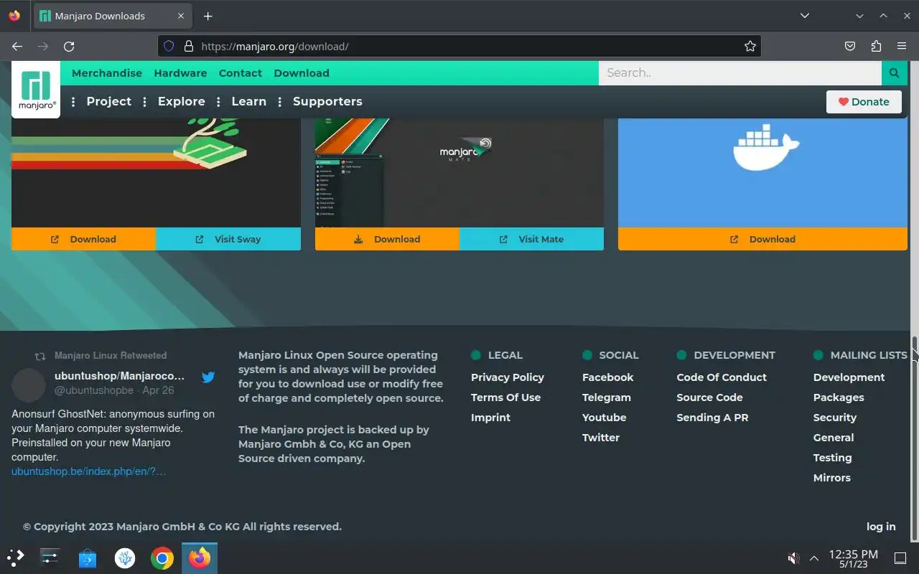The width and height of the screenshot is (919, 574).
Task: Click the Firefox icon in the taskbar
Action: tap(200, 557)
